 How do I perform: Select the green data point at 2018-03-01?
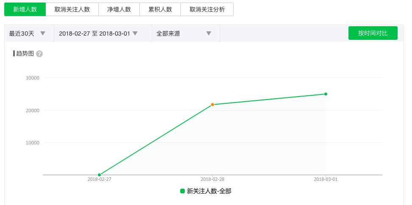pyautogui.click(x=326, y=94)
